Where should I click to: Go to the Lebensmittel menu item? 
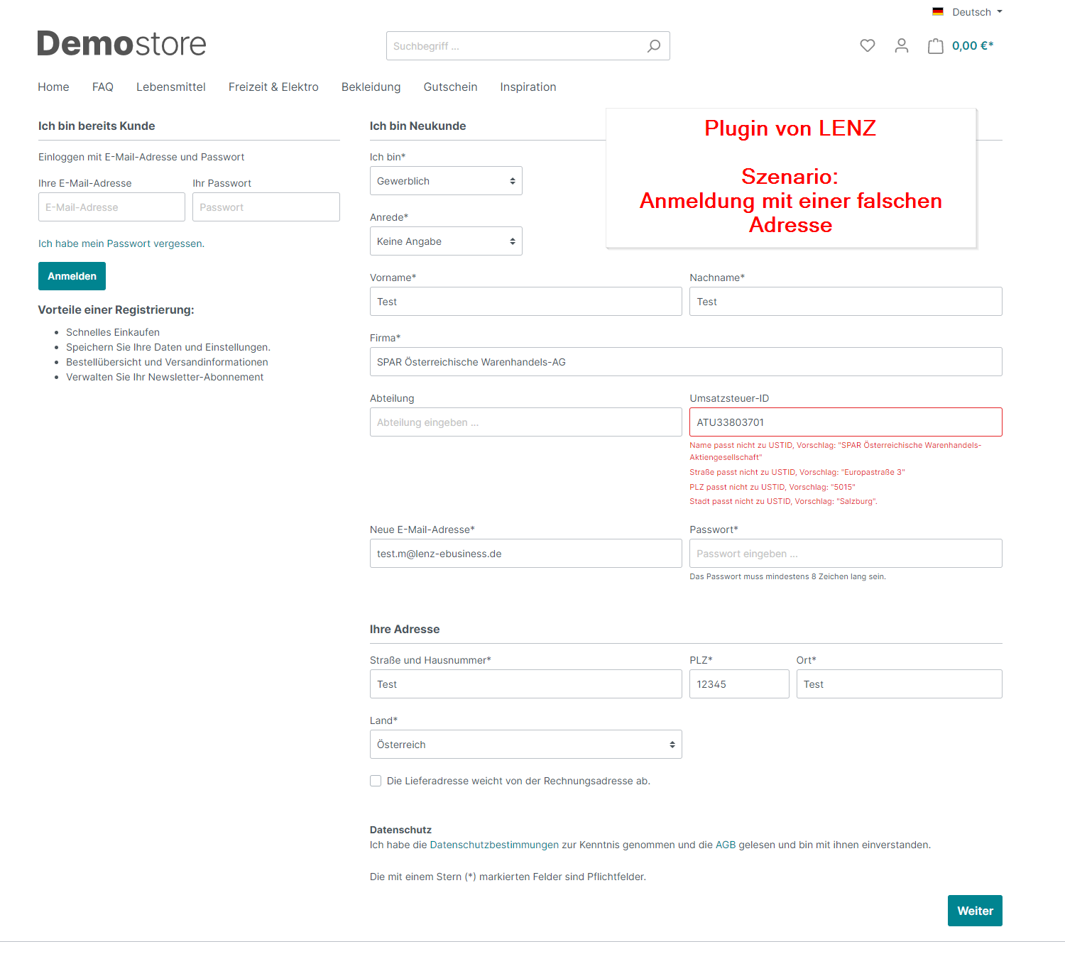pyautogui.click(x=170, y=87)
